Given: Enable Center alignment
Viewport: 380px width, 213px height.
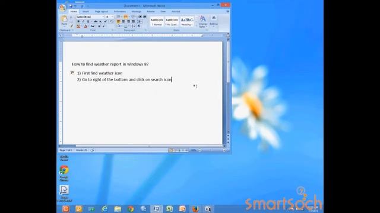Looking at the screenshot, I should [123, 21].
